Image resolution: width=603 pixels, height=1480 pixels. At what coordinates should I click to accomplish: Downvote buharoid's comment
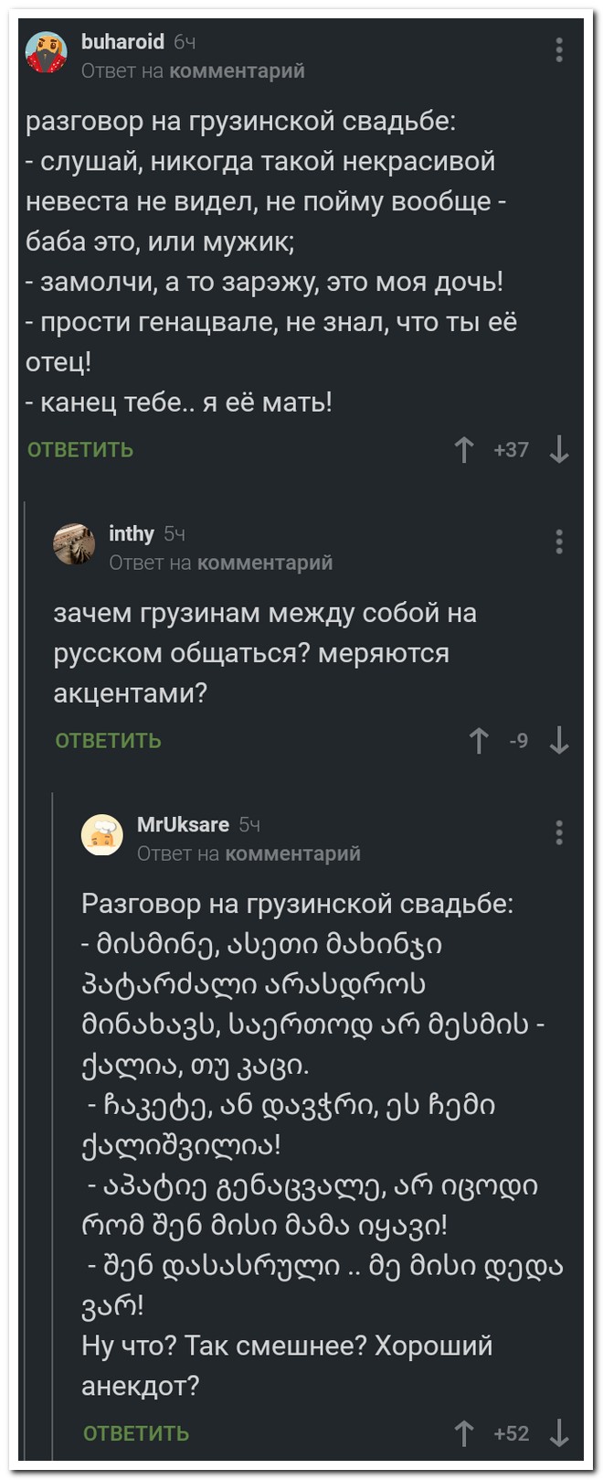pos(559,449)
